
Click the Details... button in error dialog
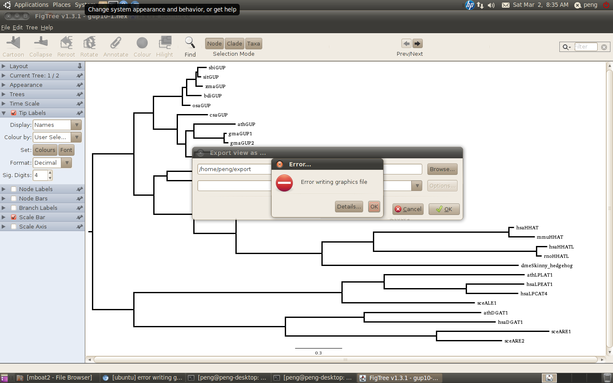[x=349, y=206]
